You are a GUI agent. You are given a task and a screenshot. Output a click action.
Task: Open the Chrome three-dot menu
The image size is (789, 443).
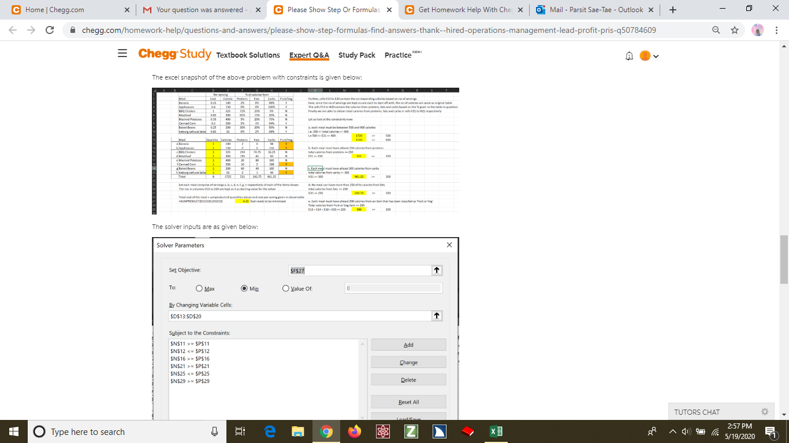pos(776,30)
